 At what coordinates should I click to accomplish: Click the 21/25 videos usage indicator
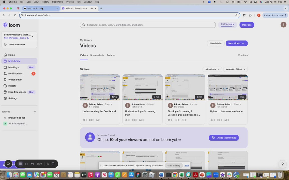tap(228, 24)
